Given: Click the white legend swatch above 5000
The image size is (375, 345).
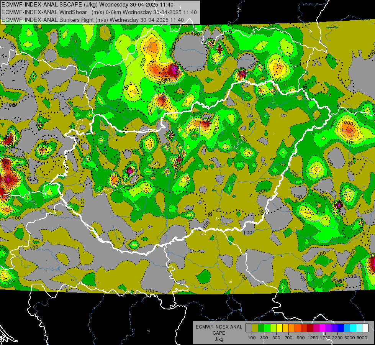Looking at the screenshot, I should pos(365,328).
